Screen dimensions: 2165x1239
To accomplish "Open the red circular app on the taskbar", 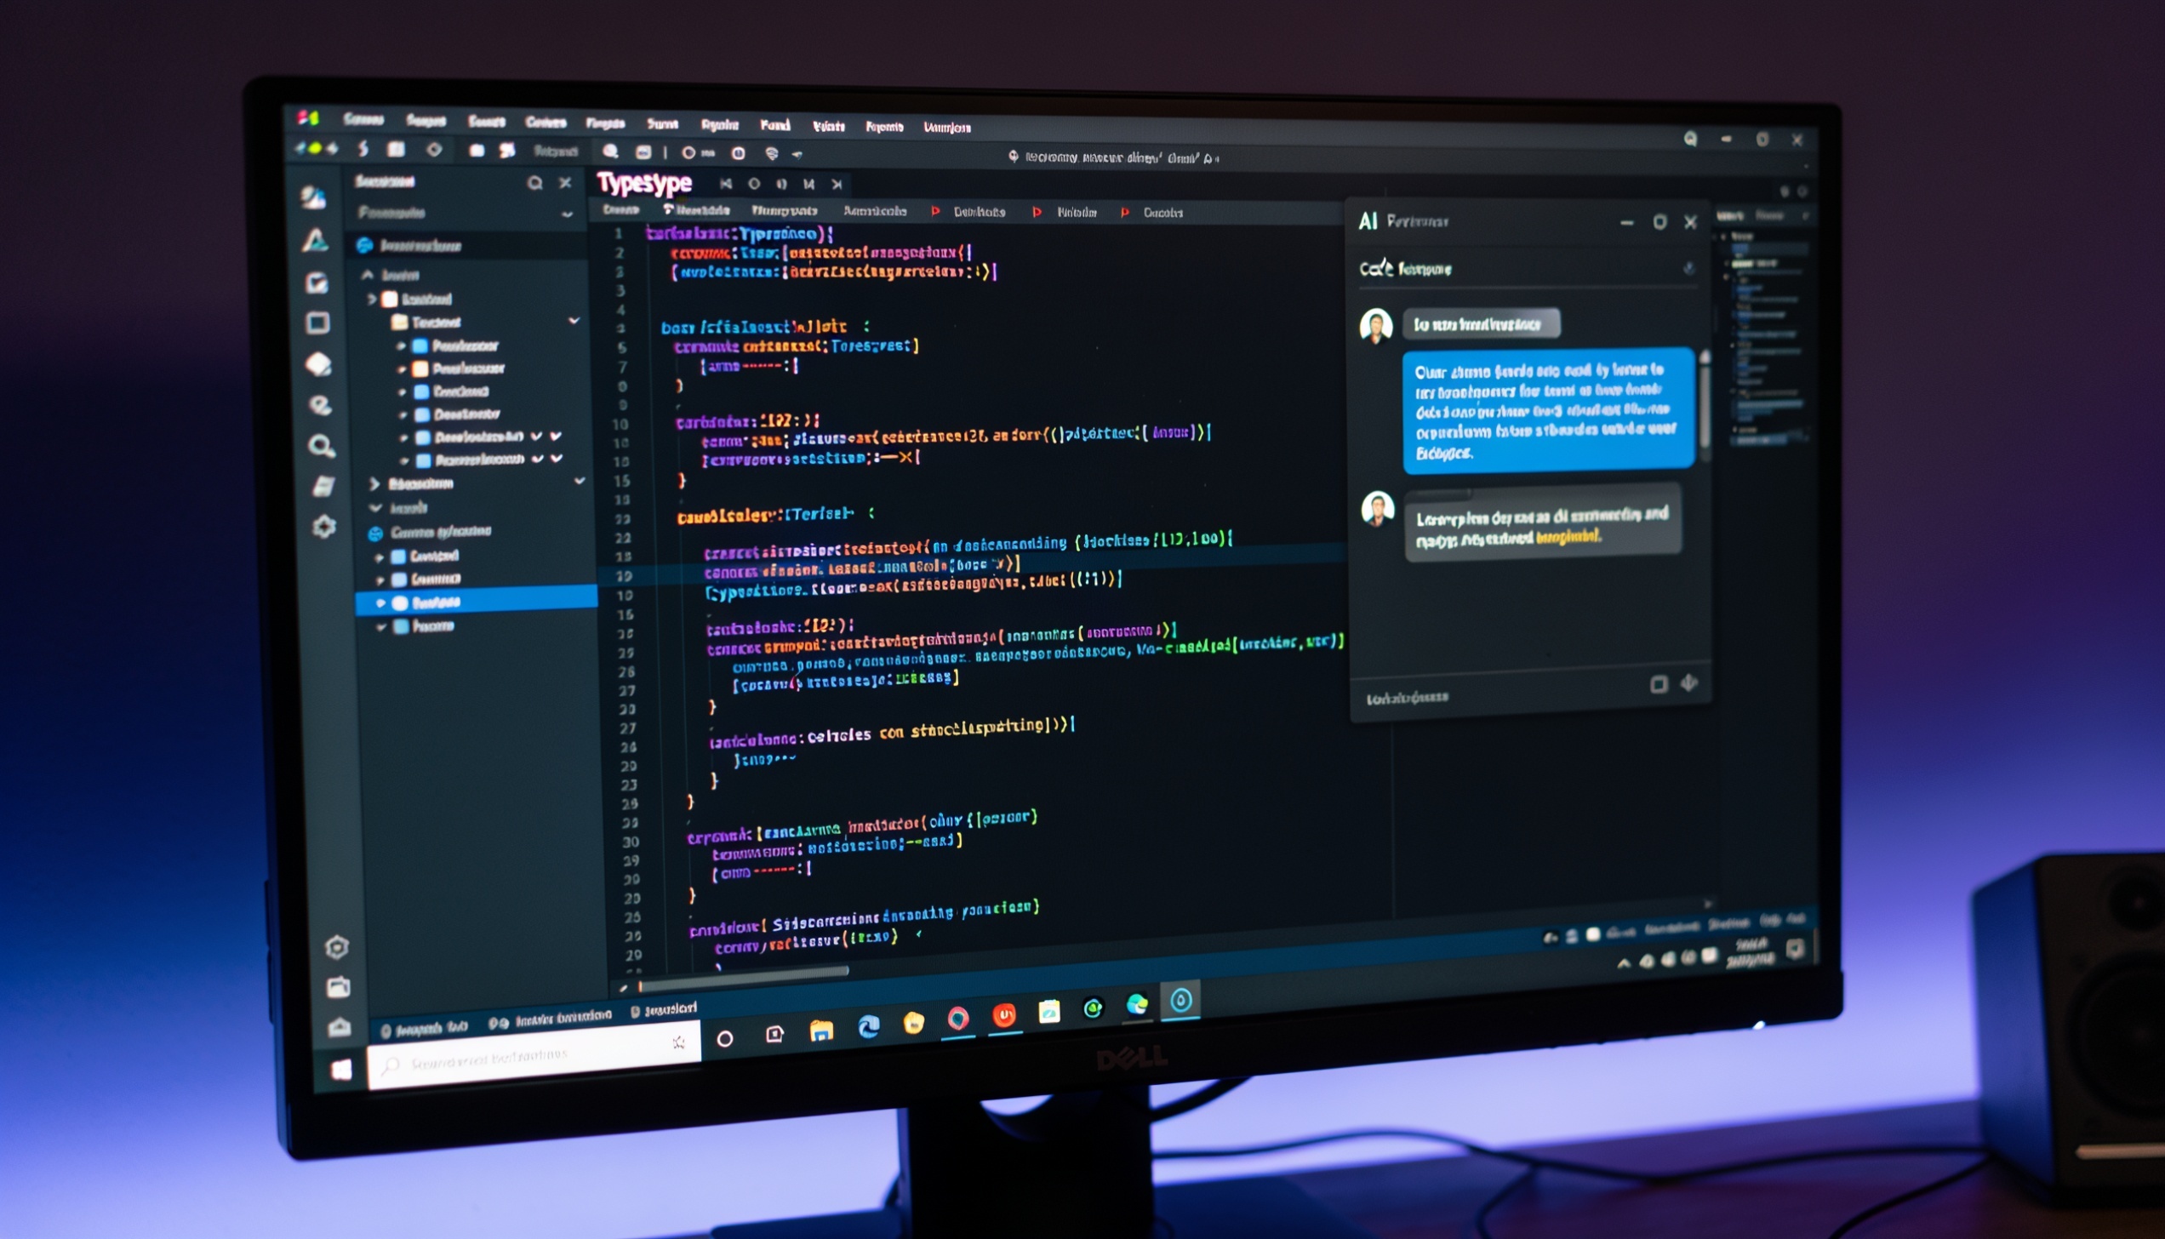I will pyautogui.click(x=1004, y=1014).
